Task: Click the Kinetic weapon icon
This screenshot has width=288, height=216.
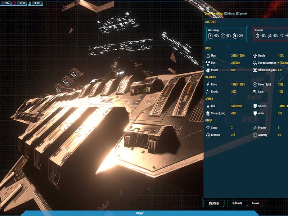Action: pyautogui.click(x=208, y=92)
